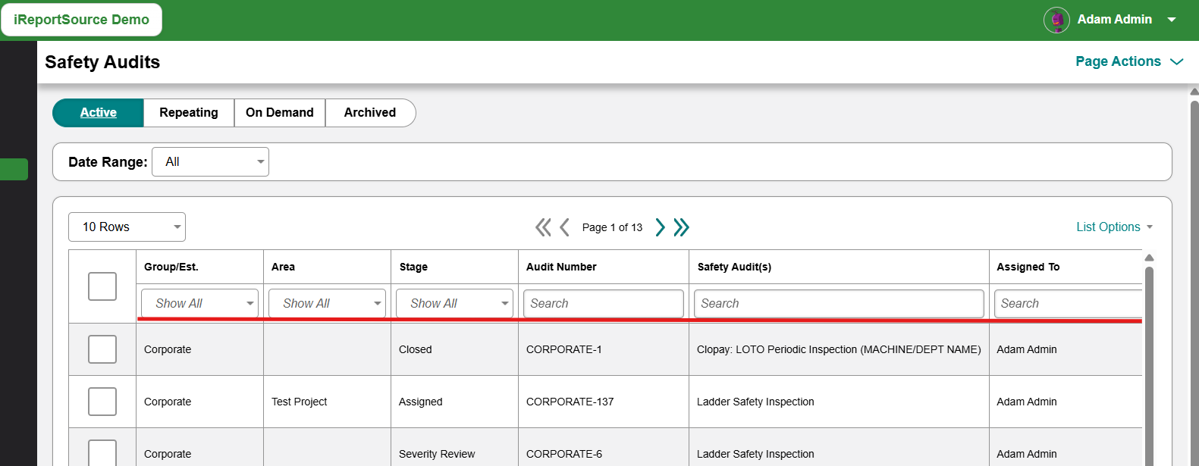1199x466 pixels.
Task: Click the green highlighted item in the sidebar
Action: (x=14, y=169)
